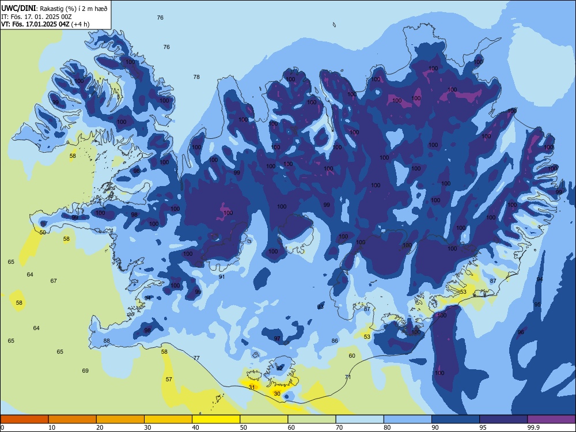The width and height of the screenshot is (576, 432).
Task: Select the map value 71 near the southern coastline
Action: [x=348, y=377]
